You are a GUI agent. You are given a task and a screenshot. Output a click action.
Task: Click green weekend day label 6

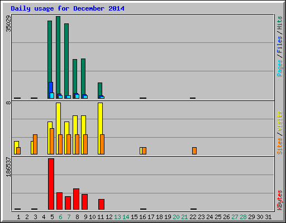(x=60, y=217)
